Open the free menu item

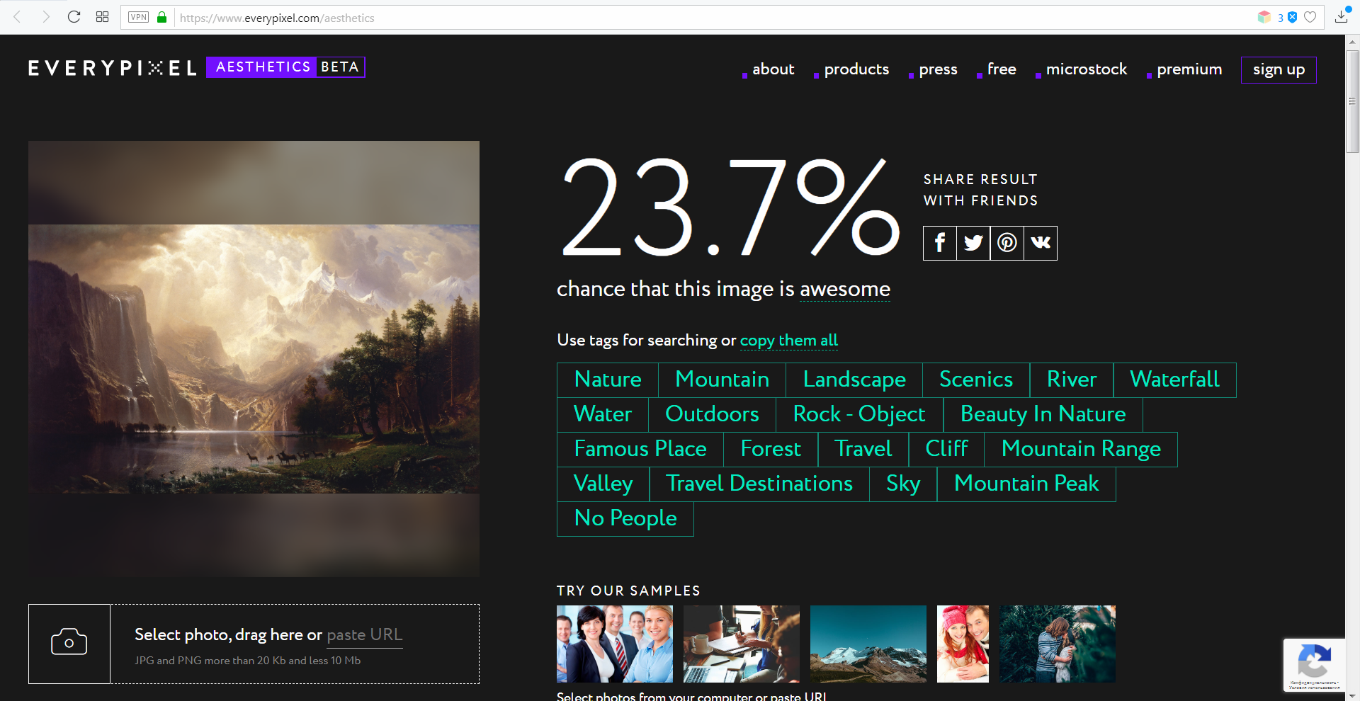click(1002, 69)
